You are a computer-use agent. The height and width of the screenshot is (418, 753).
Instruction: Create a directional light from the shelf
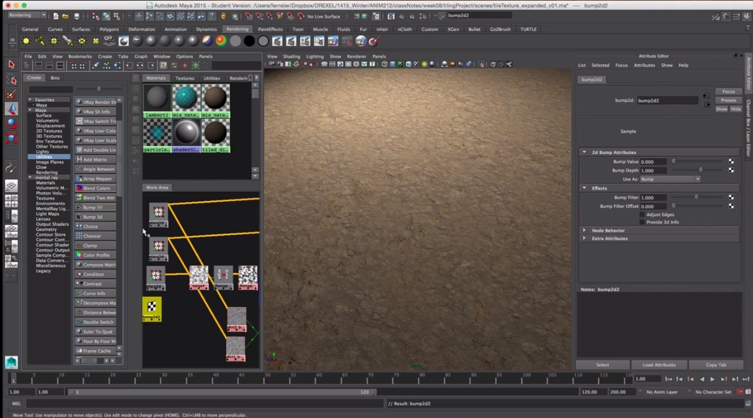40,41
